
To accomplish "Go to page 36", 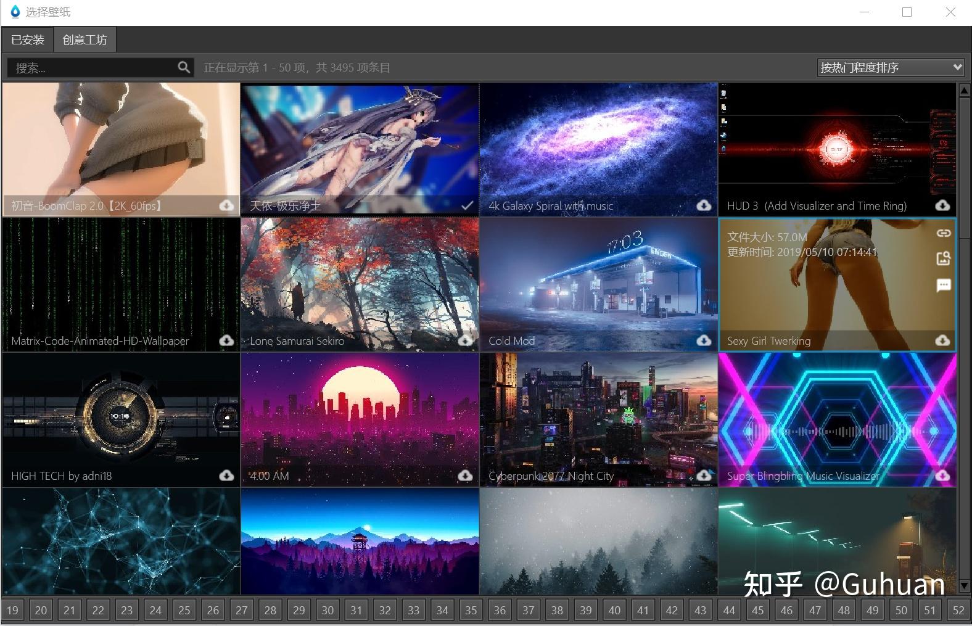I will click(500, 610).
